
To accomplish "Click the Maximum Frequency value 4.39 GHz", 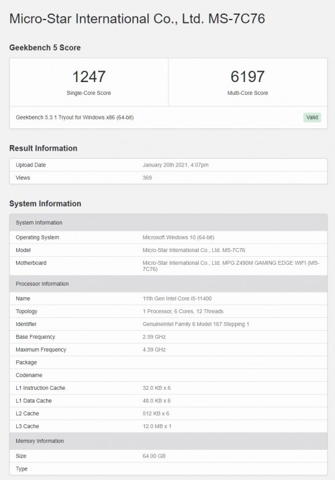I will (154, 350).
